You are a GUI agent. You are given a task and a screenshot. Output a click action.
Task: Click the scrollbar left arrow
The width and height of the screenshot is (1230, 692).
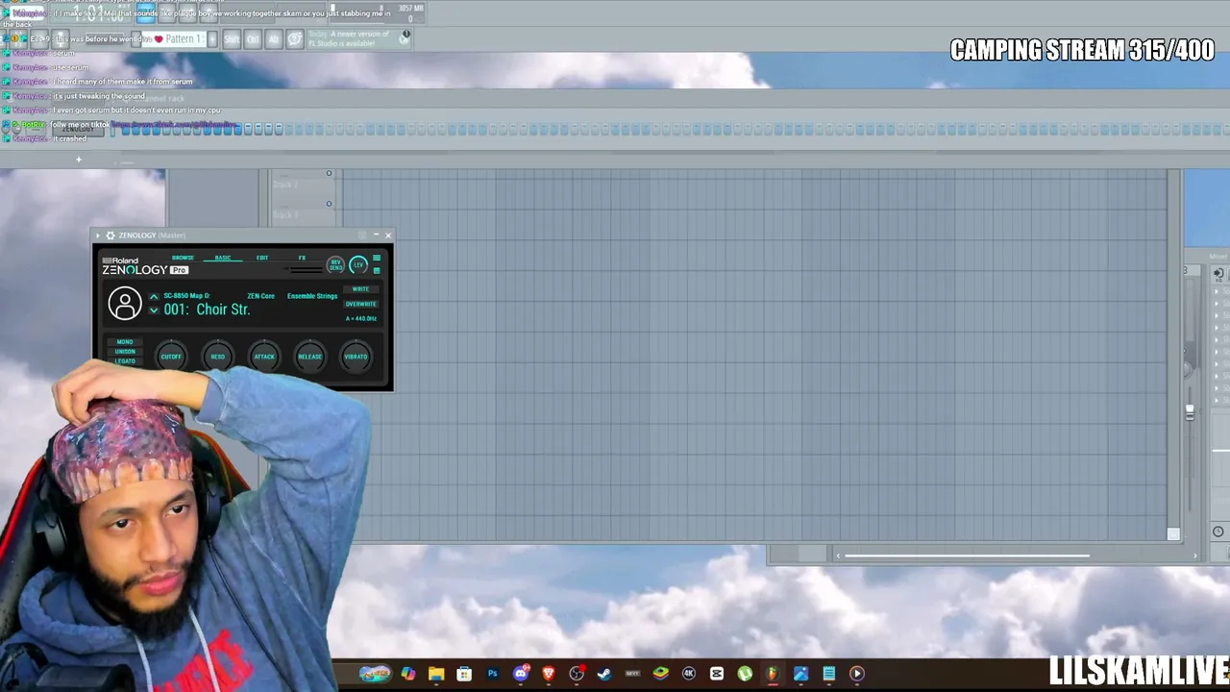pyautogui.click(x=838, y=555)
